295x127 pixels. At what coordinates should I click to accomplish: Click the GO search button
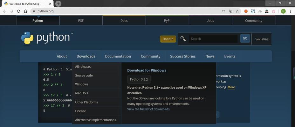245,38
